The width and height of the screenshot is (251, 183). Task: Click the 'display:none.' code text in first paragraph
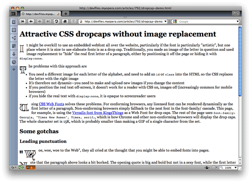(x=31, y=59)
